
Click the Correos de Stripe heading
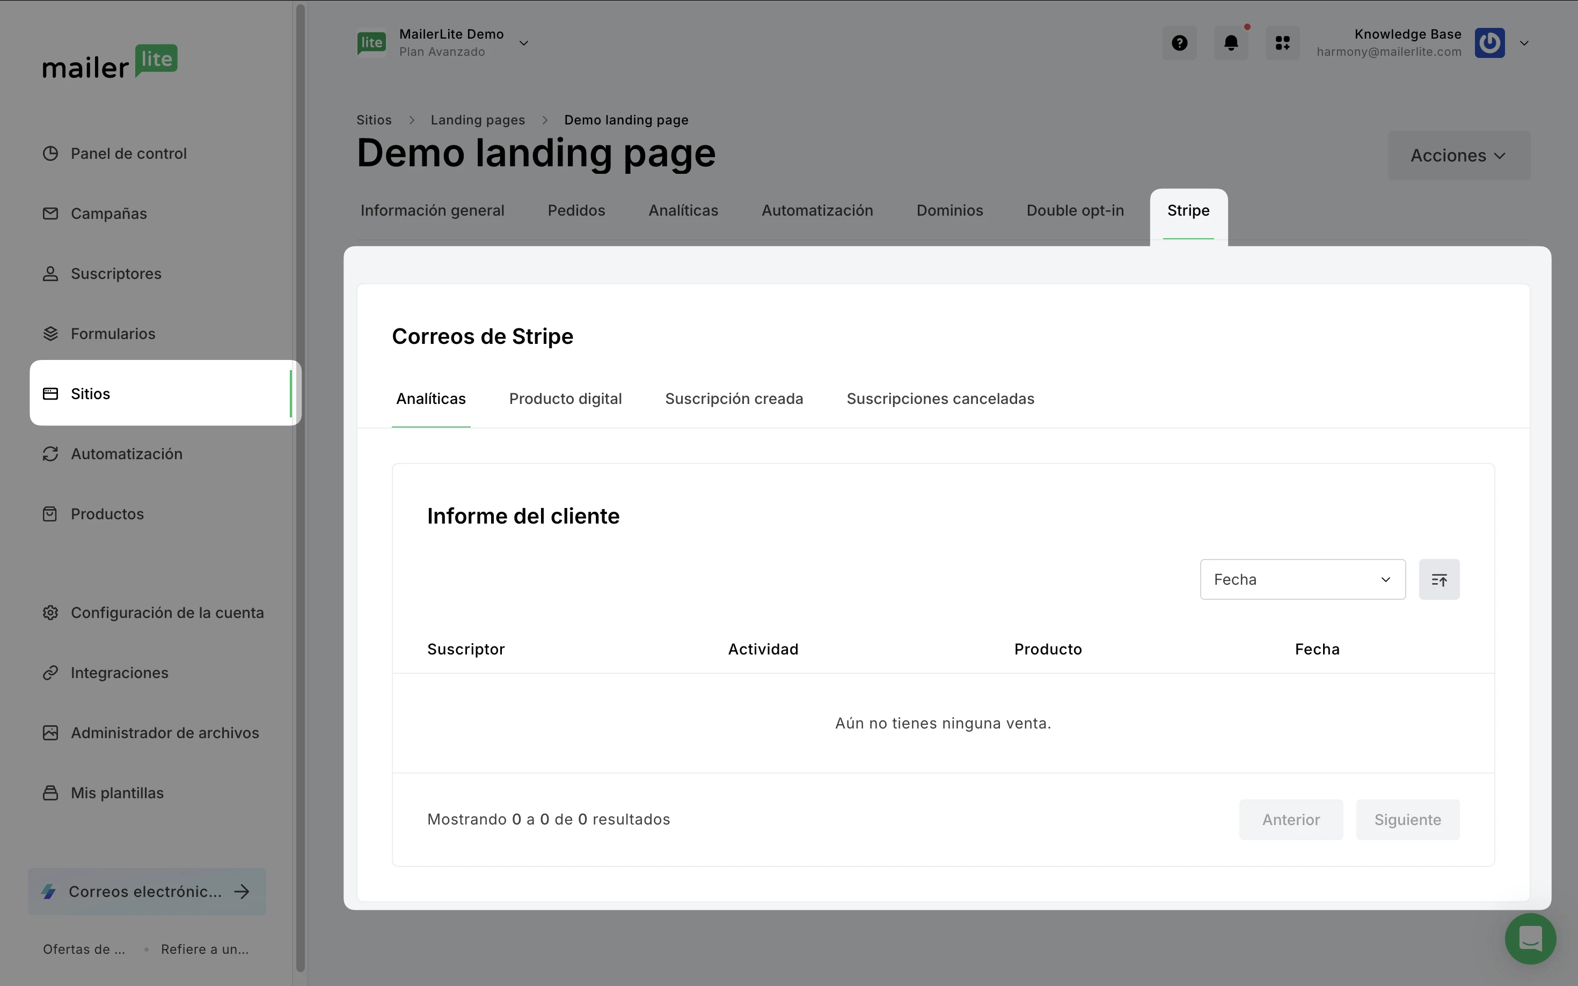(x=482, y=336)
